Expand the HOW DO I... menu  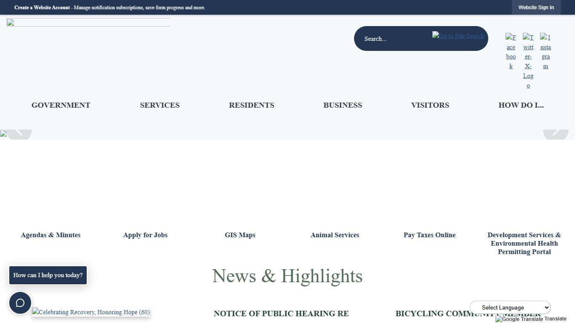pyautogui.click(x=521, y=105)
